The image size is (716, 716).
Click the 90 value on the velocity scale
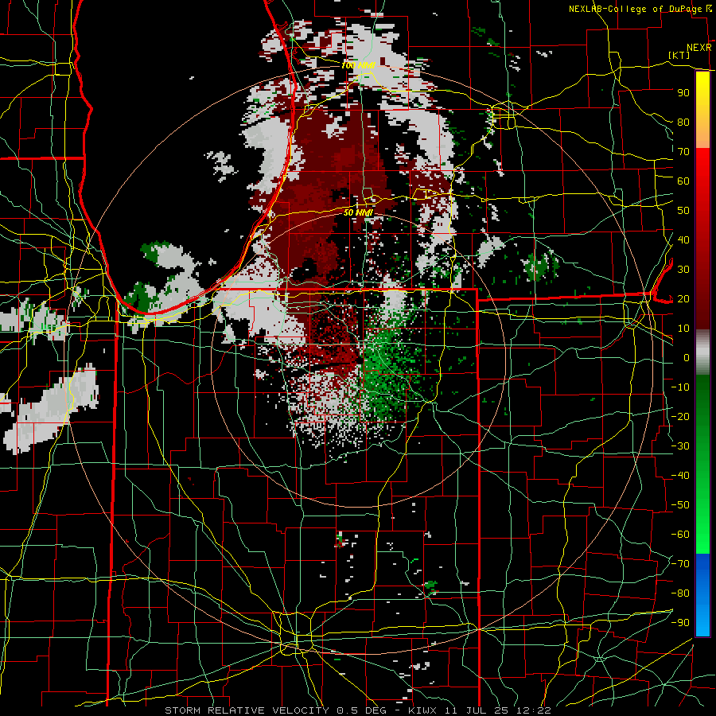pos(683,93)
